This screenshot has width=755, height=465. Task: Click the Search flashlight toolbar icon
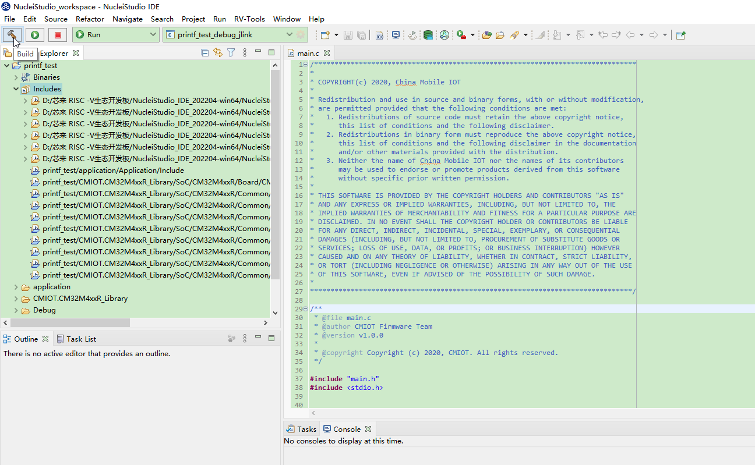click(x=514, y=35)
